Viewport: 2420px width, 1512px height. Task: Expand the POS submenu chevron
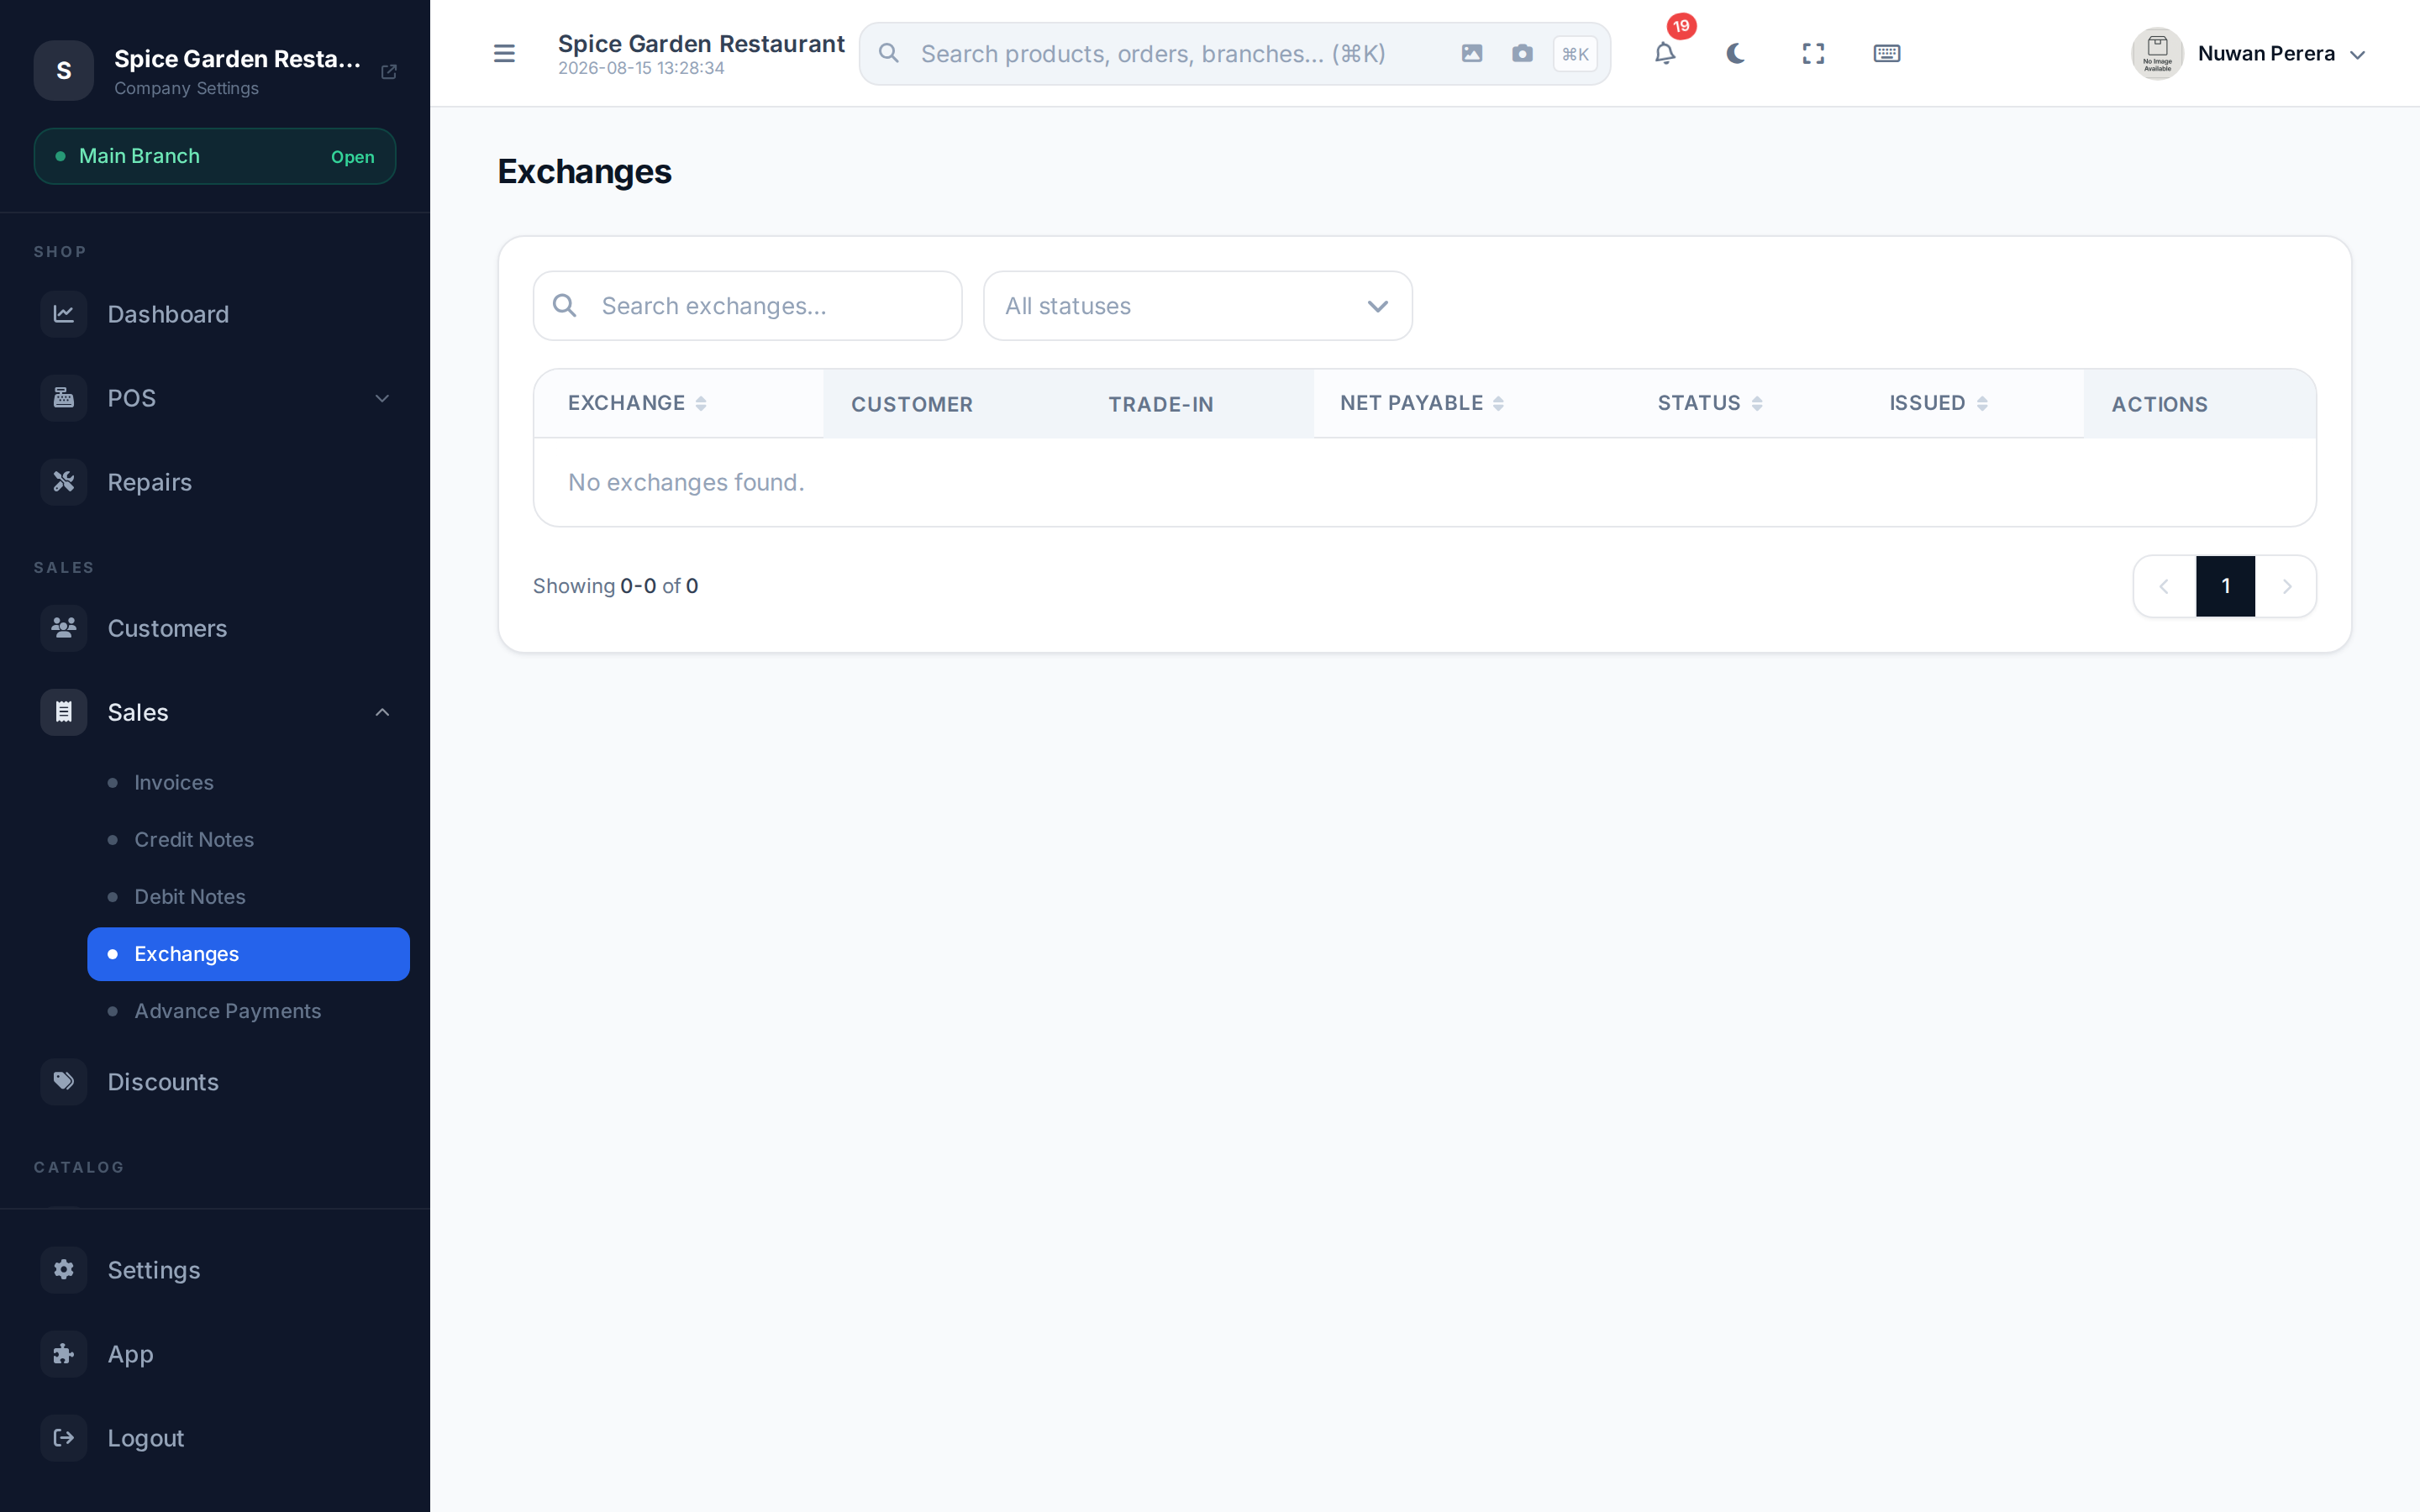382,398
